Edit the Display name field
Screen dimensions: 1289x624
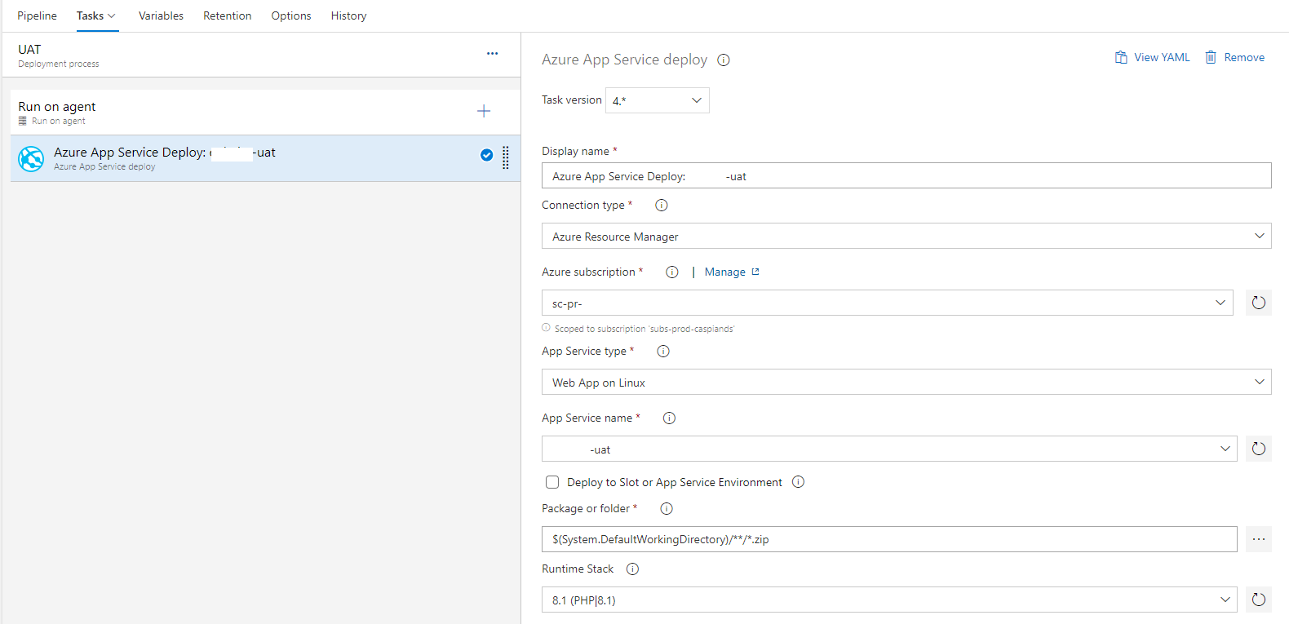click(906, 175)
